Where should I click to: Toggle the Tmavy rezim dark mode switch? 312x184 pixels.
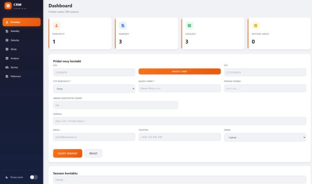click(33, 177)
